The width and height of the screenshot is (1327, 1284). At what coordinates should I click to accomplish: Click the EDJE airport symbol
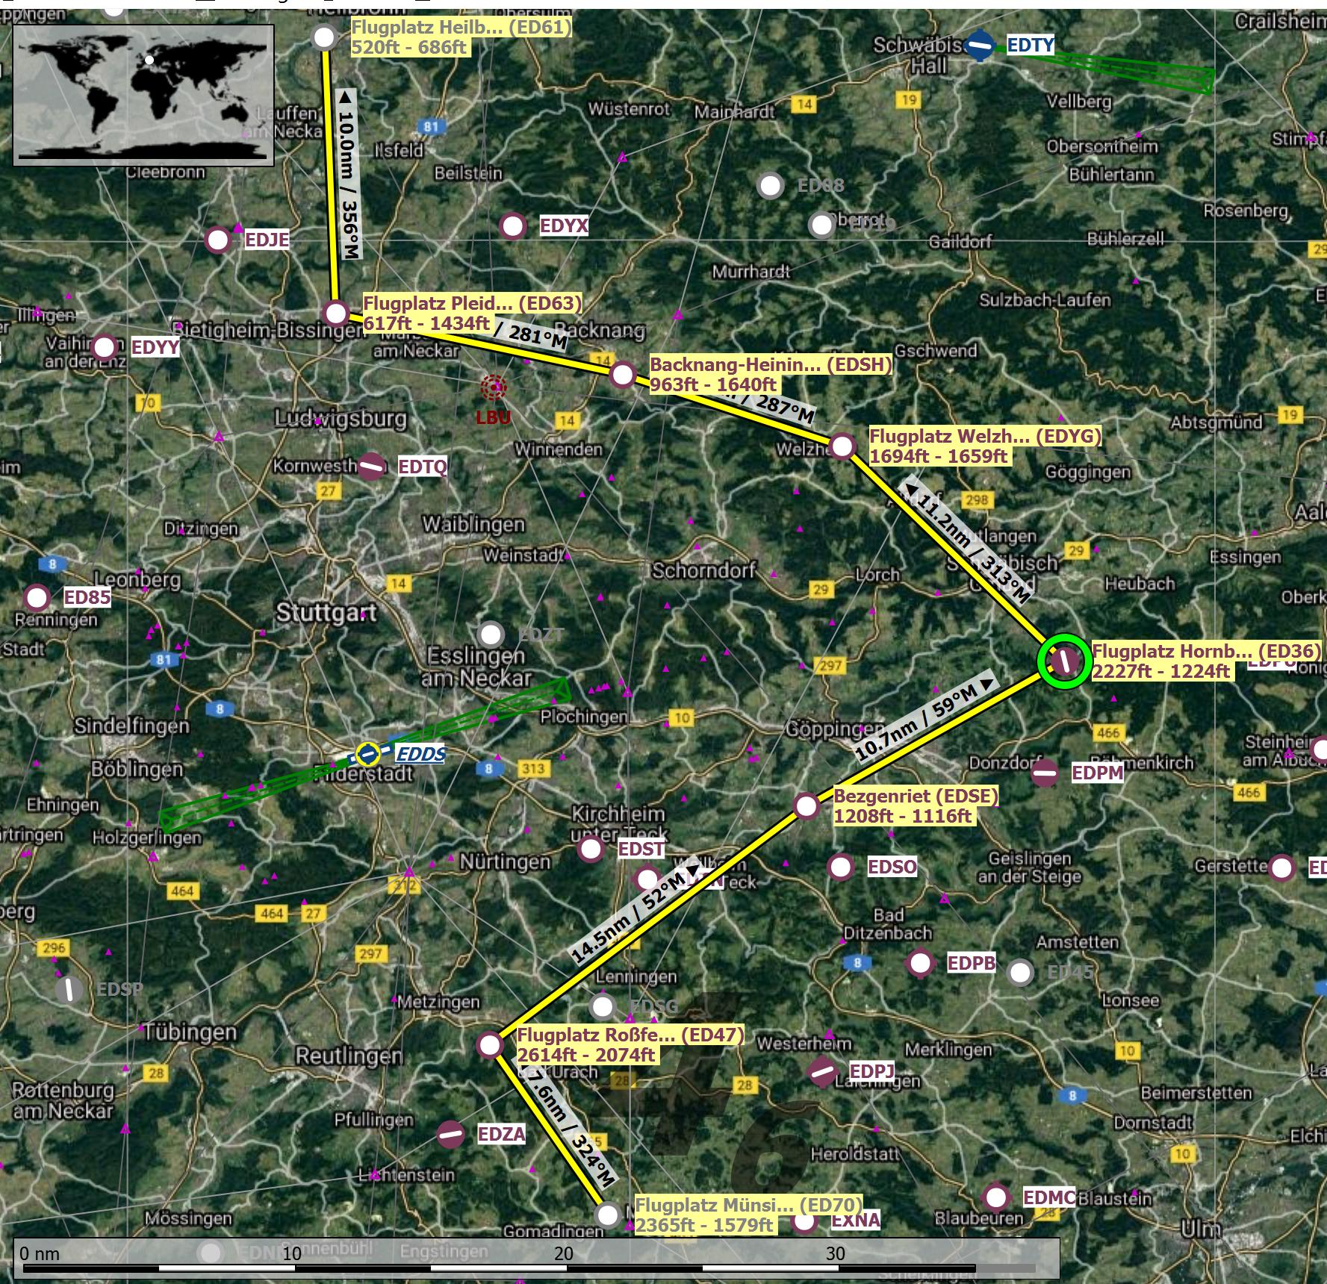pyautogui.click(x=218, y=240)
